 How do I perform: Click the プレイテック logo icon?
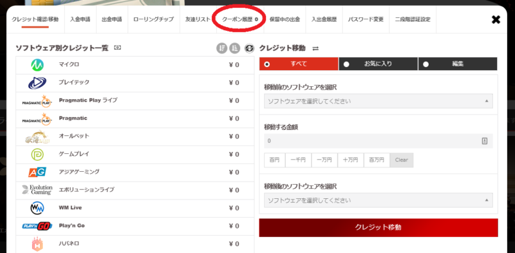coord(37,83)
